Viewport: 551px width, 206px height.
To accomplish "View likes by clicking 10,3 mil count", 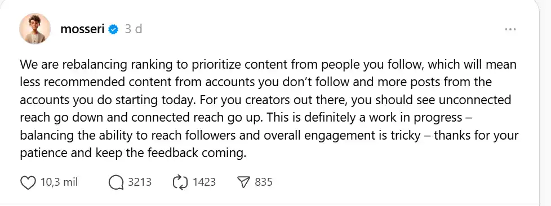I will (59, 182).
